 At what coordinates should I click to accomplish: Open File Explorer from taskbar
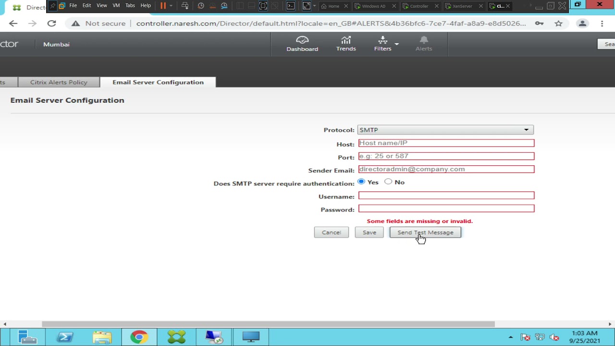(102, 337)
